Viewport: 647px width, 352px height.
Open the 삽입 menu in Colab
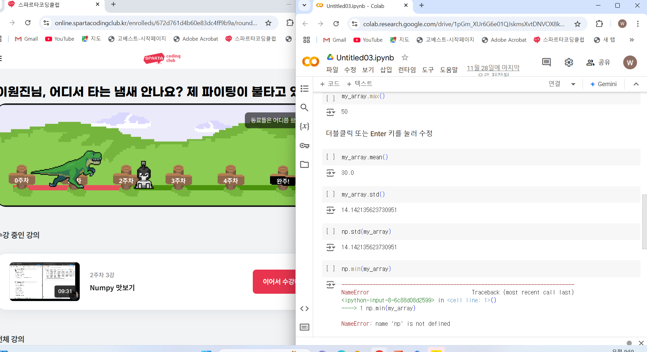[386, 70]
